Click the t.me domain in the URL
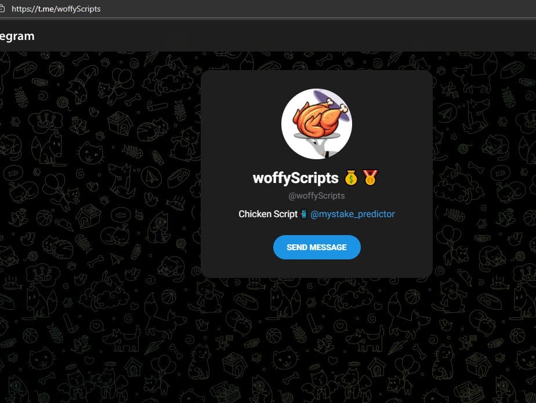 [45, 9]
